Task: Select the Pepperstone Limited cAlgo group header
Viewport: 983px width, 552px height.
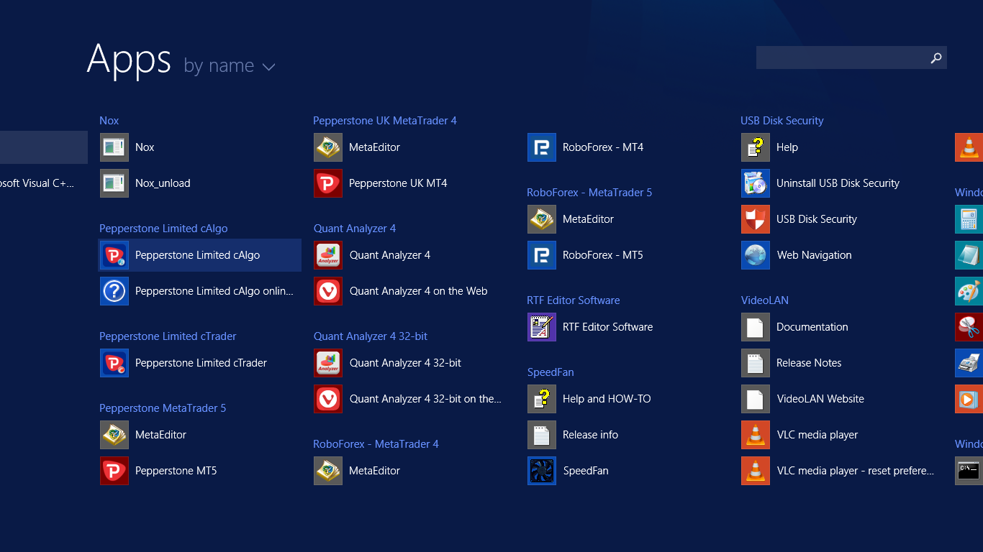Action: pos(163,229)
